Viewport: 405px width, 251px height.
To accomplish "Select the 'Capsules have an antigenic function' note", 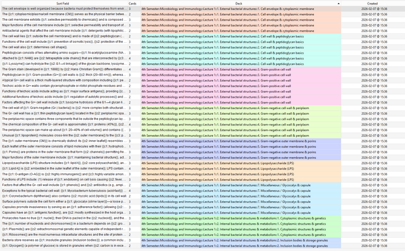I will [x=202, y=213].
